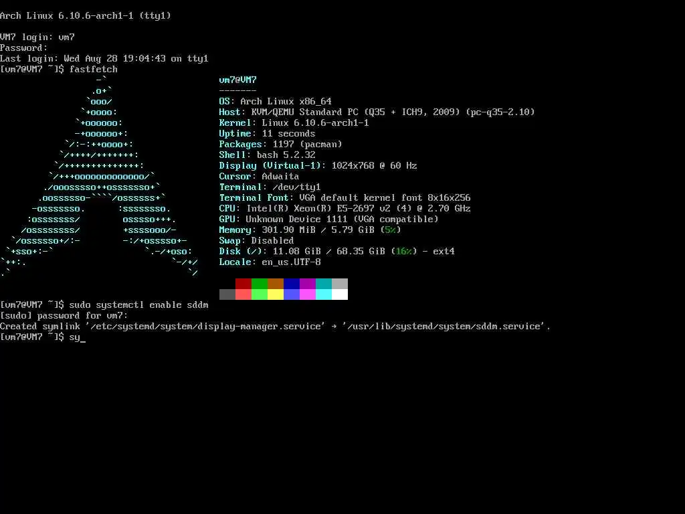Click the bright red color block
Viewport: 685px width, 514px height.
tap(243, 294)
